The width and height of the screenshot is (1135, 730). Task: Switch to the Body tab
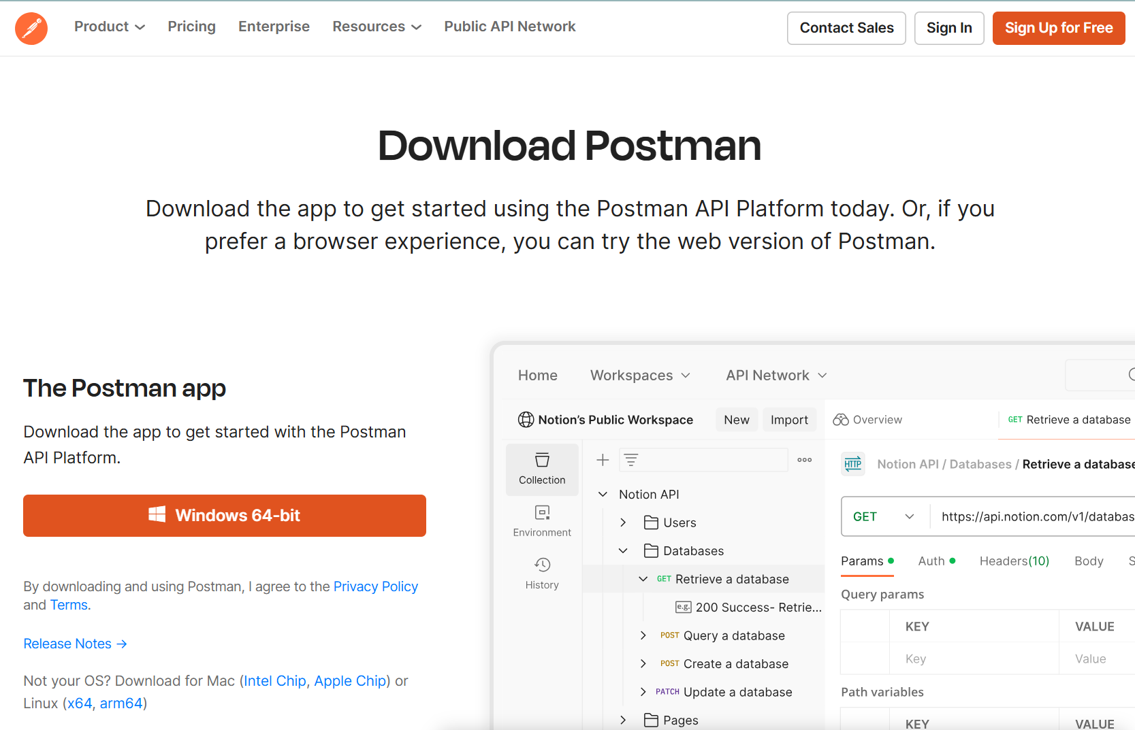pyautogui.click(x=1089, y=561)
